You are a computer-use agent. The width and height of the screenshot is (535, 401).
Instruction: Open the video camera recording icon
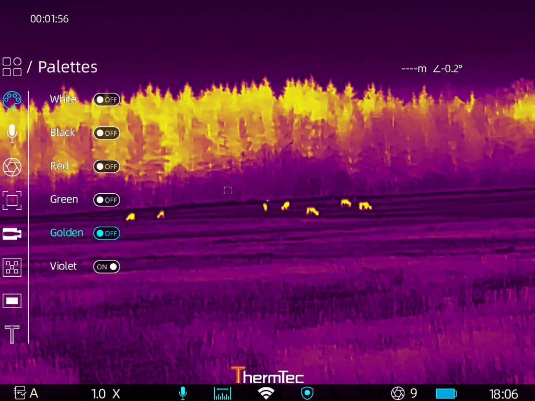tap(12, 234)
